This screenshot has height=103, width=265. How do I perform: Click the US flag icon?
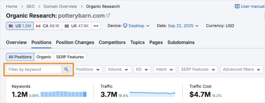11,26
